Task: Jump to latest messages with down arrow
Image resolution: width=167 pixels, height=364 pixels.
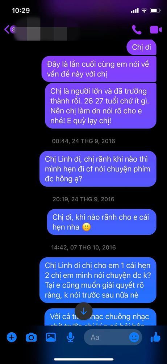Action: [x=84, y=311]
